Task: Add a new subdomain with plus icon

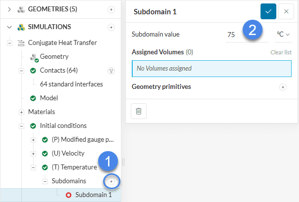Action: 112,181
